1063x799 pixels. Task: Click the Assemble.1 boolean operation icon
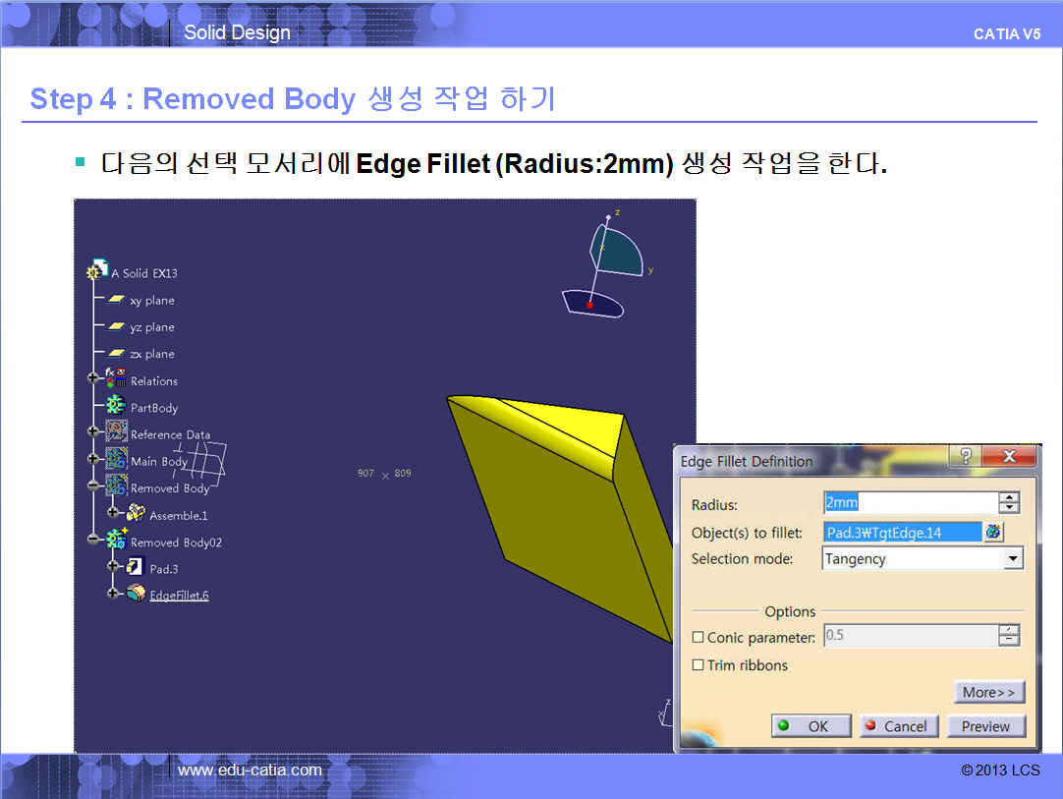point(136,513)
